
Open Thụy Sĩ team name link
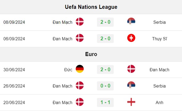pos(159,39)
